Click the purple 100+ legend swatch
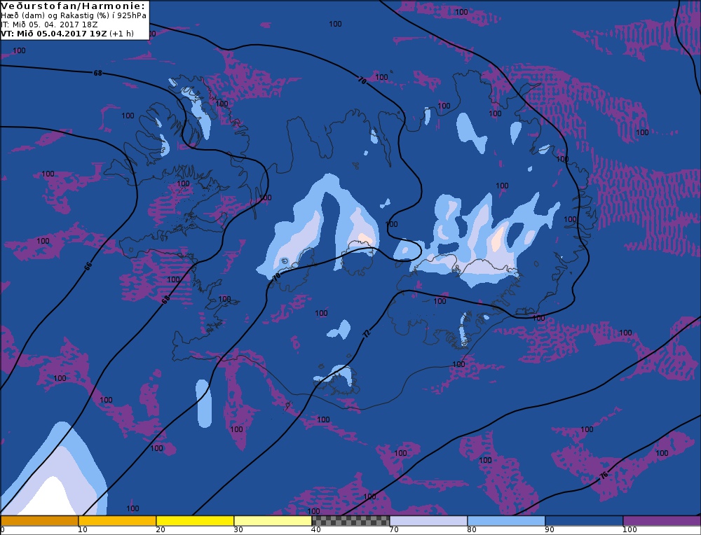The image size is (701, 535). click(x=662, y=521)
